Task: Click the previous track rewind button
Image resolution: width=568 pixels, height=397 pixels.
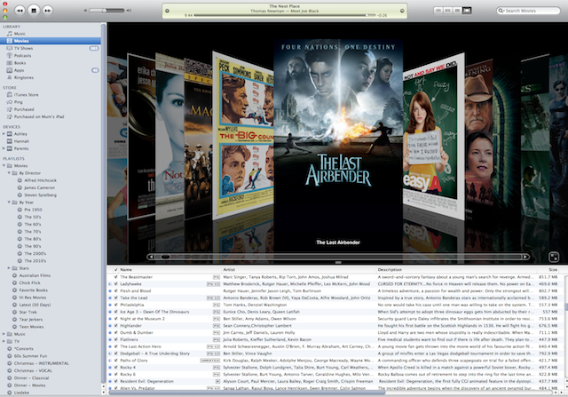Action: [x=20, y=11]
